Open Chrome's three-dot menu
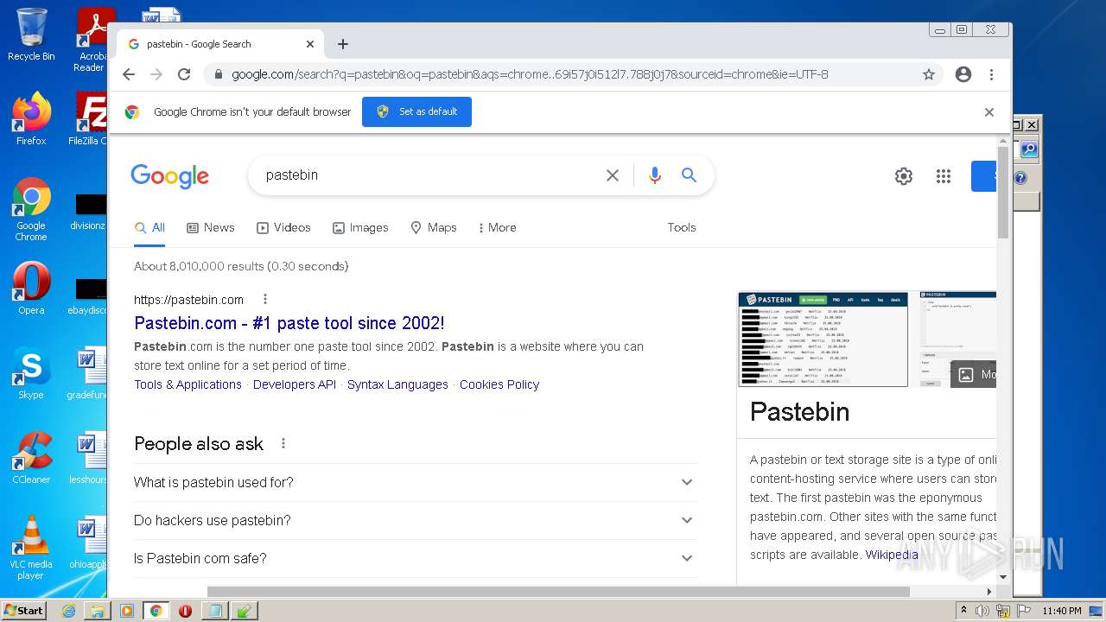This screenshot has height=622, width=1106. coord(991,74)
